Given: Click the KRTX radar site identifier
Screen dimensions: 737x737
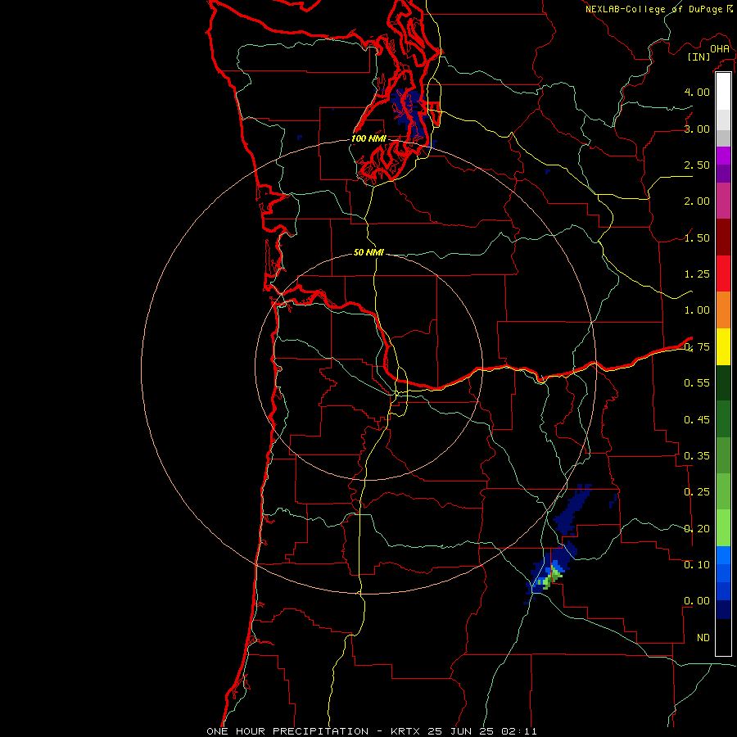Looking at the screenshot, I should [406, 731].
